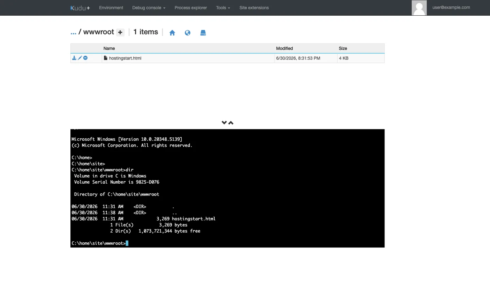
Task: Expand the file pane with up chevron
Action: (231, 123)
